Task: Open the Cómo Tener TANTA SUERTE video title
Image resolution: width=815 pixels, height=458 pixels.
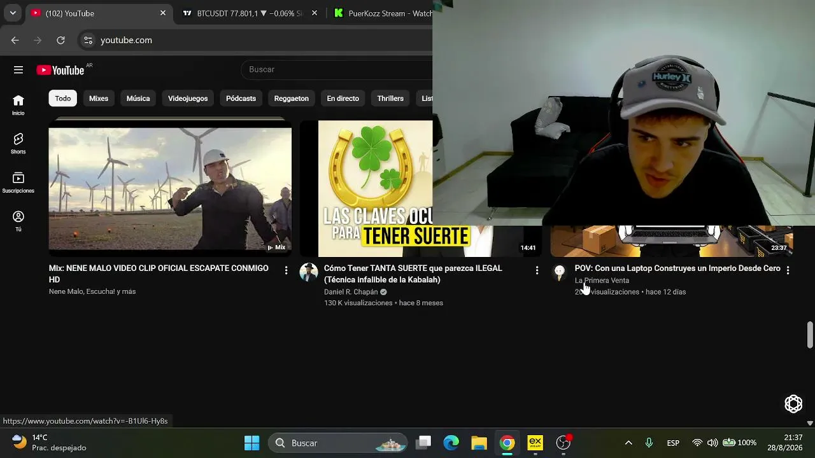Action: point(413,274)
